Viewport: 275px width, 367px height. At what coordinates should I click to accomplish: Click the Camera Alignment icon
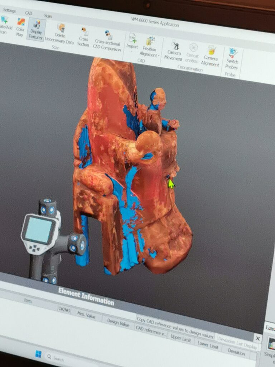(211, 55)
